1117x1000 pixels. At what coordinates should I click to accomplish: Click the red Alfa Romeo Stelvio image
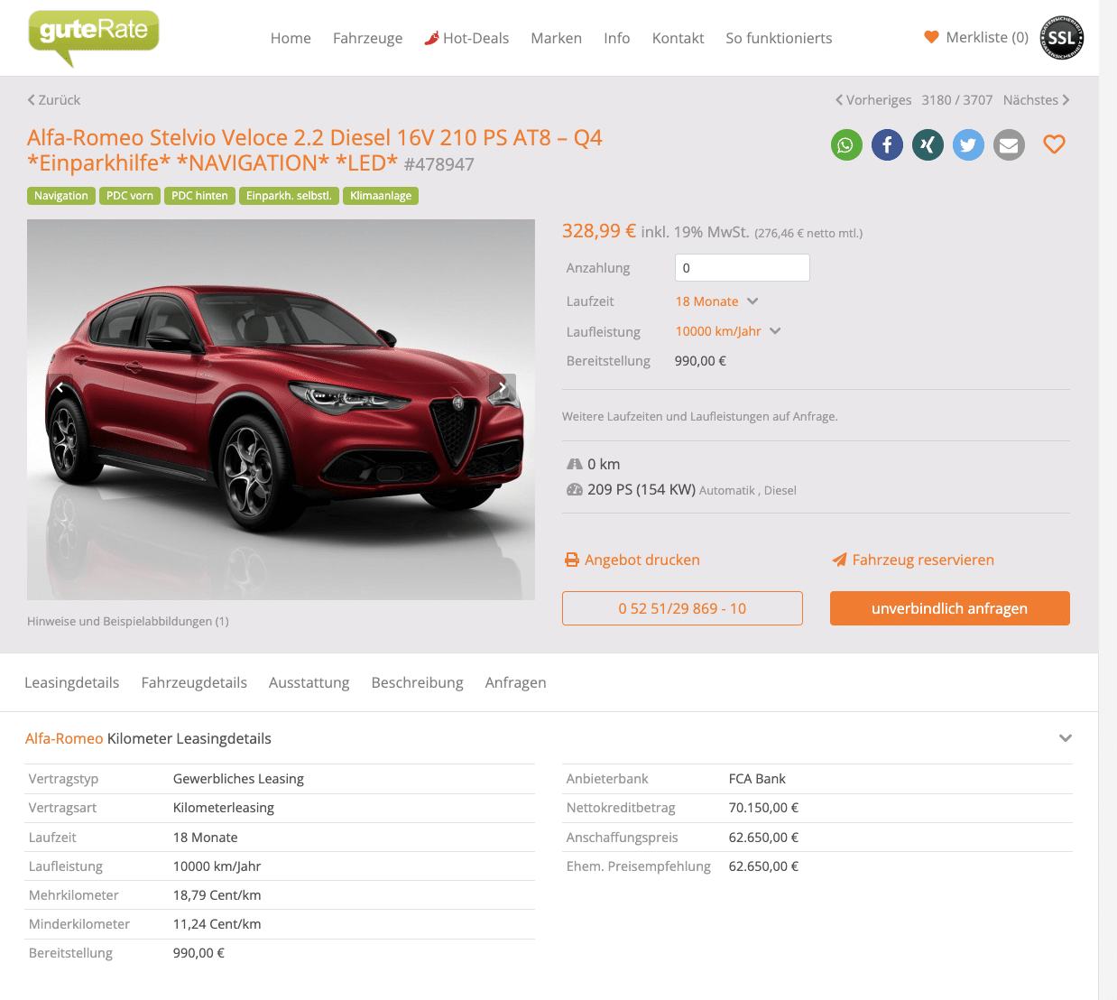(x=281, y=410)
